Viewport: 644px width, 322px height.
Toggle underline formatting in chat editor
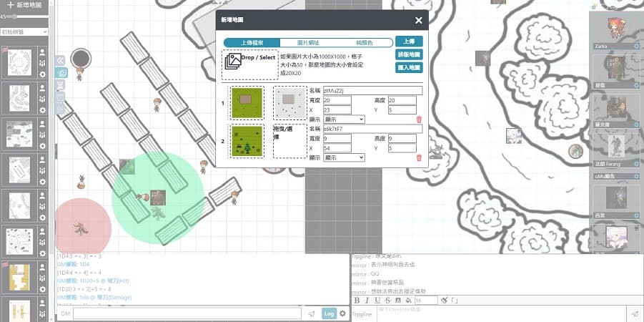pos(377,300)
